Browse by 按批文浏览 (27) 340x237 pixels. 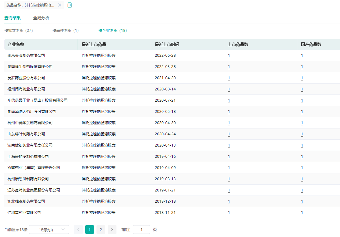pos(18,31)
